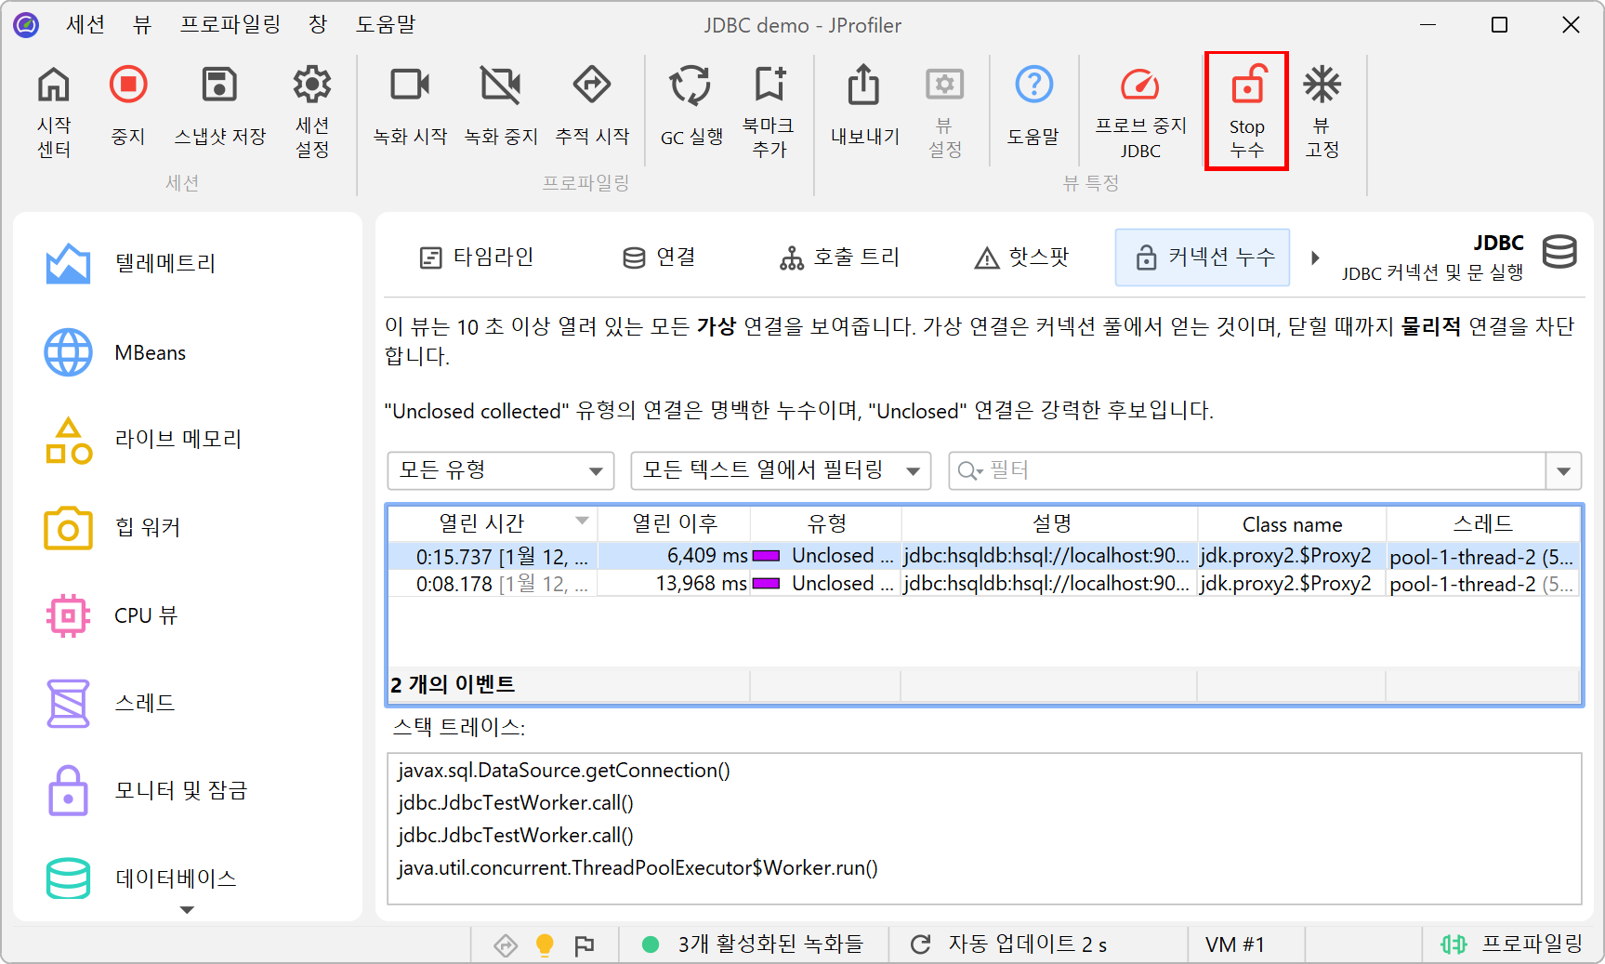This screenshot has width=1605, height=964.
Task: Toggle the freeze view snowflake button
Action: tap(1321, 86)
